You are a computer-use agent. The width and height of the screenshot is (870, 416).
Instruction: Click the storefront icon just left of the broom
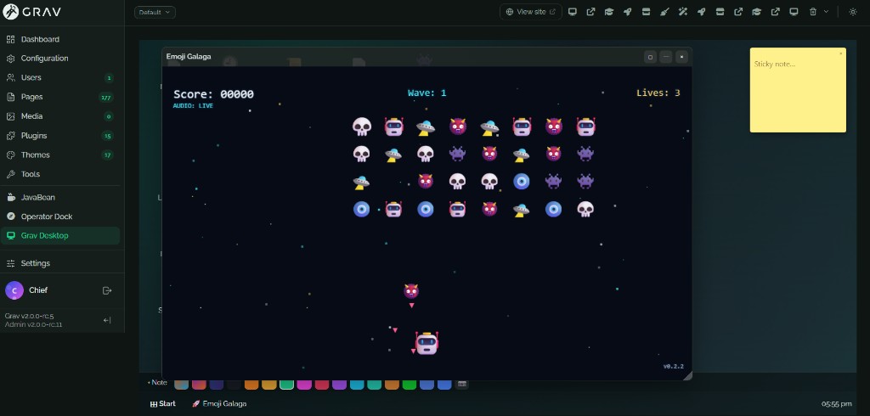[x=646, y=12]
